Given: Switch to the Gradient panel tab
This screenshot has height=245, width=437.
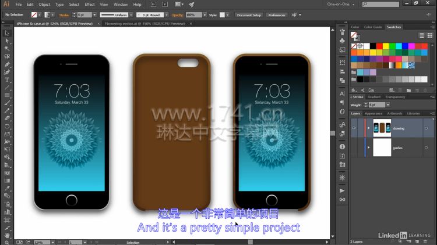Looking at the screenshot, I should [373, 97].
